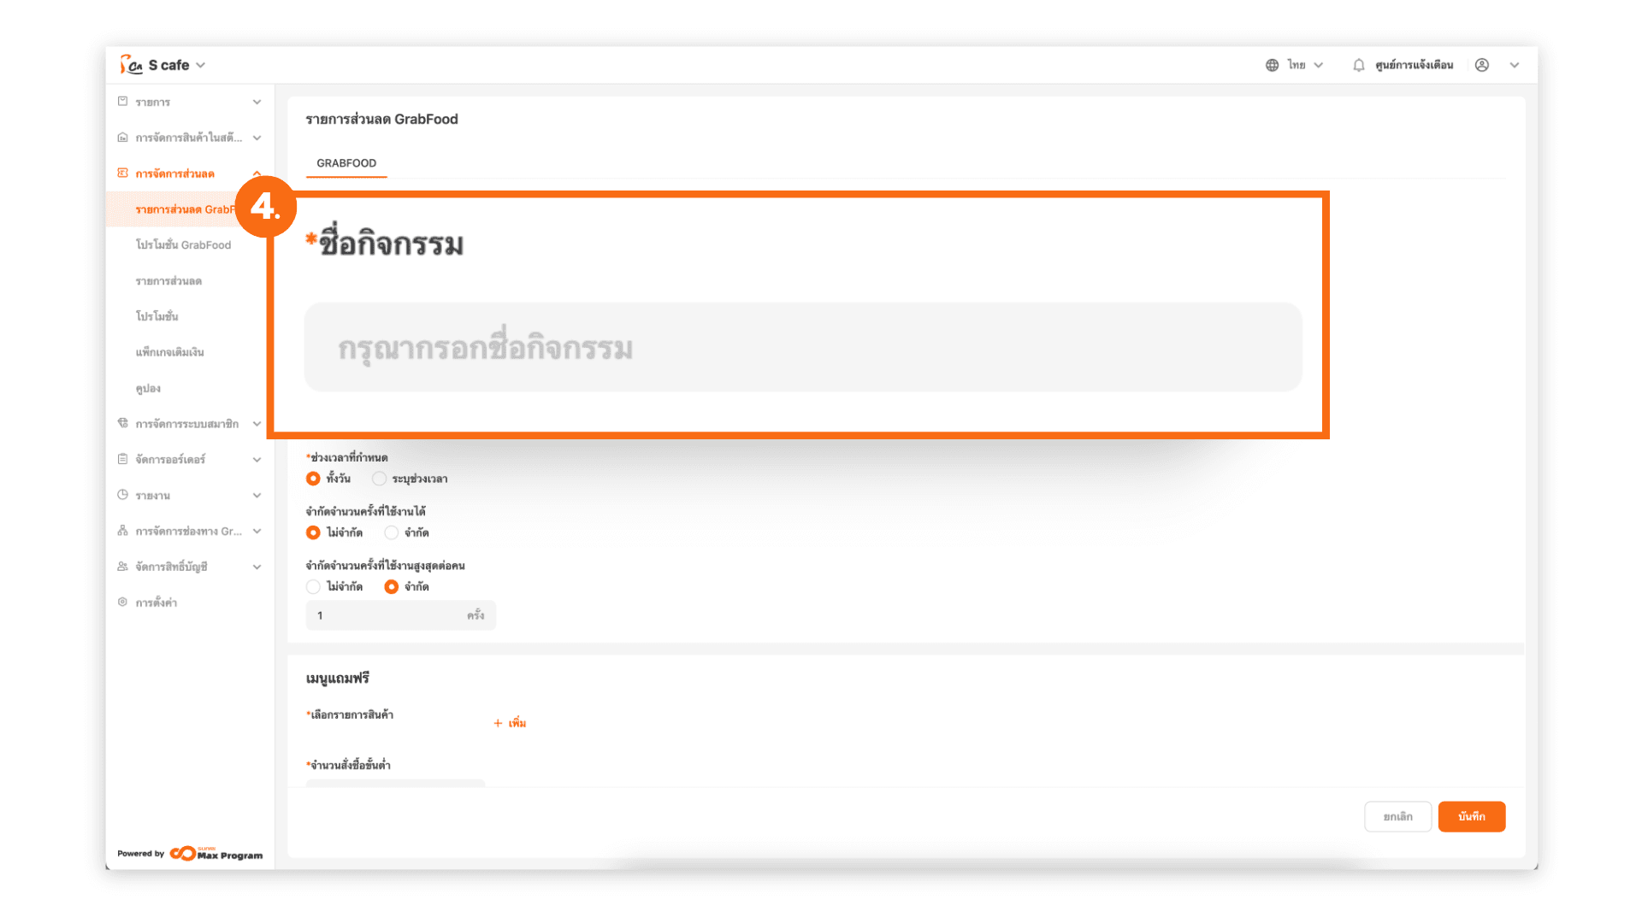The width and height of the screenshot is (1642, 923).
Task: Click the globe language icon
Action: point(1272,65)
